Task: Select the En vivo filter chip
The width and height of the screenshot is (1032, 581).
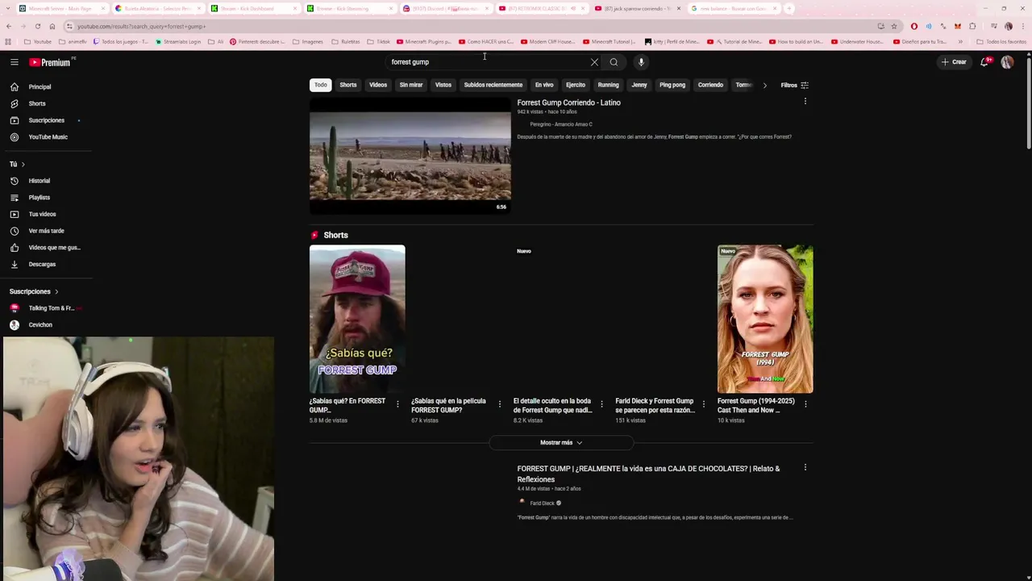Action: (x=544, y=85)
